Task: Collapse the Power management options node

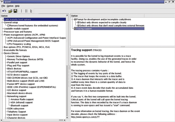Action: point(2,35)
